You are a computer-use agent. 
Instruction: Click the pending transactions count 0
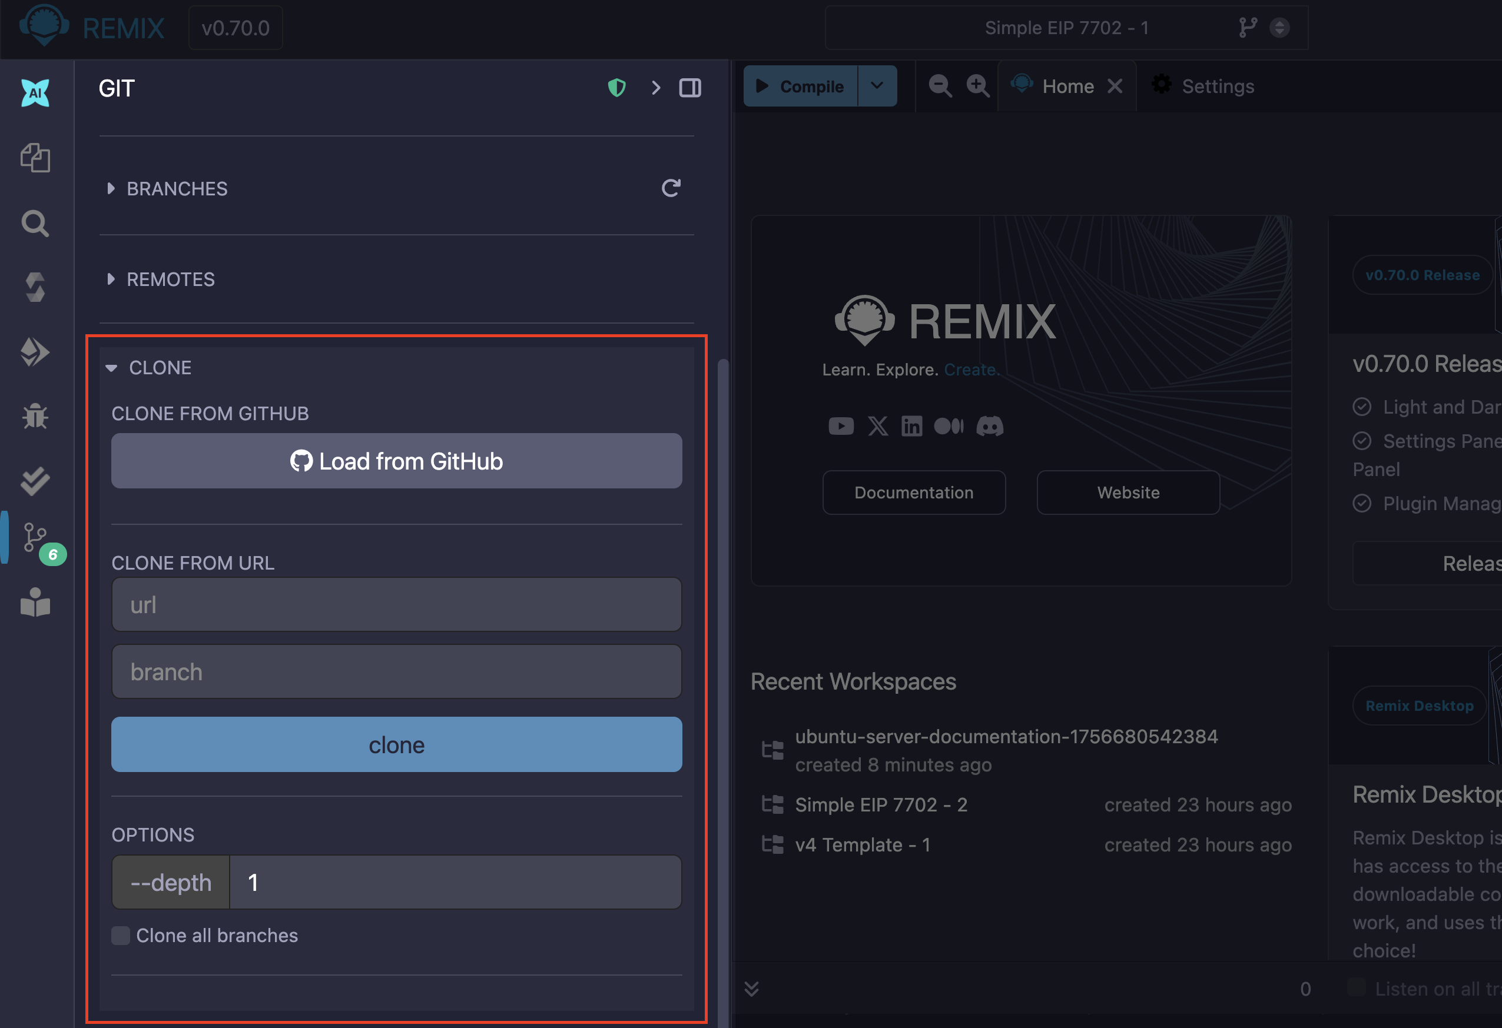click(x=1305, y=989)
